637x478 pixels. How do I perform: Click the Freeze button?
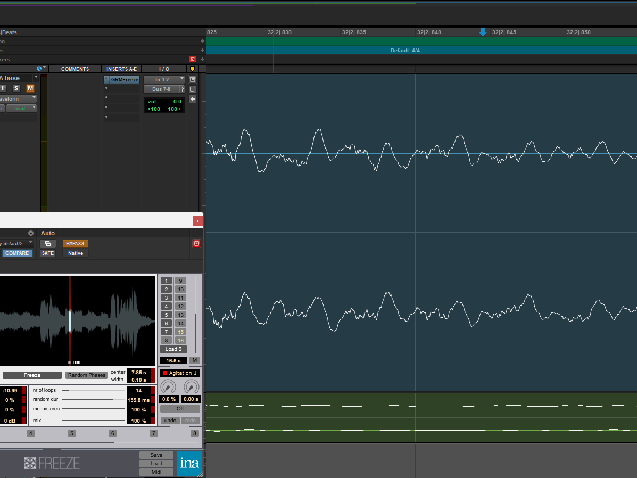click(x=32, y=375)
